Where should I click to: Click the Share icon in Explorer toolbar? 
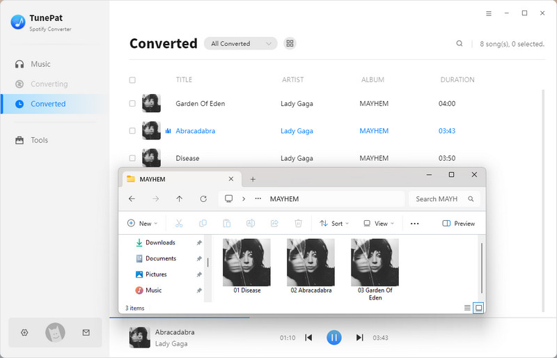274,224
